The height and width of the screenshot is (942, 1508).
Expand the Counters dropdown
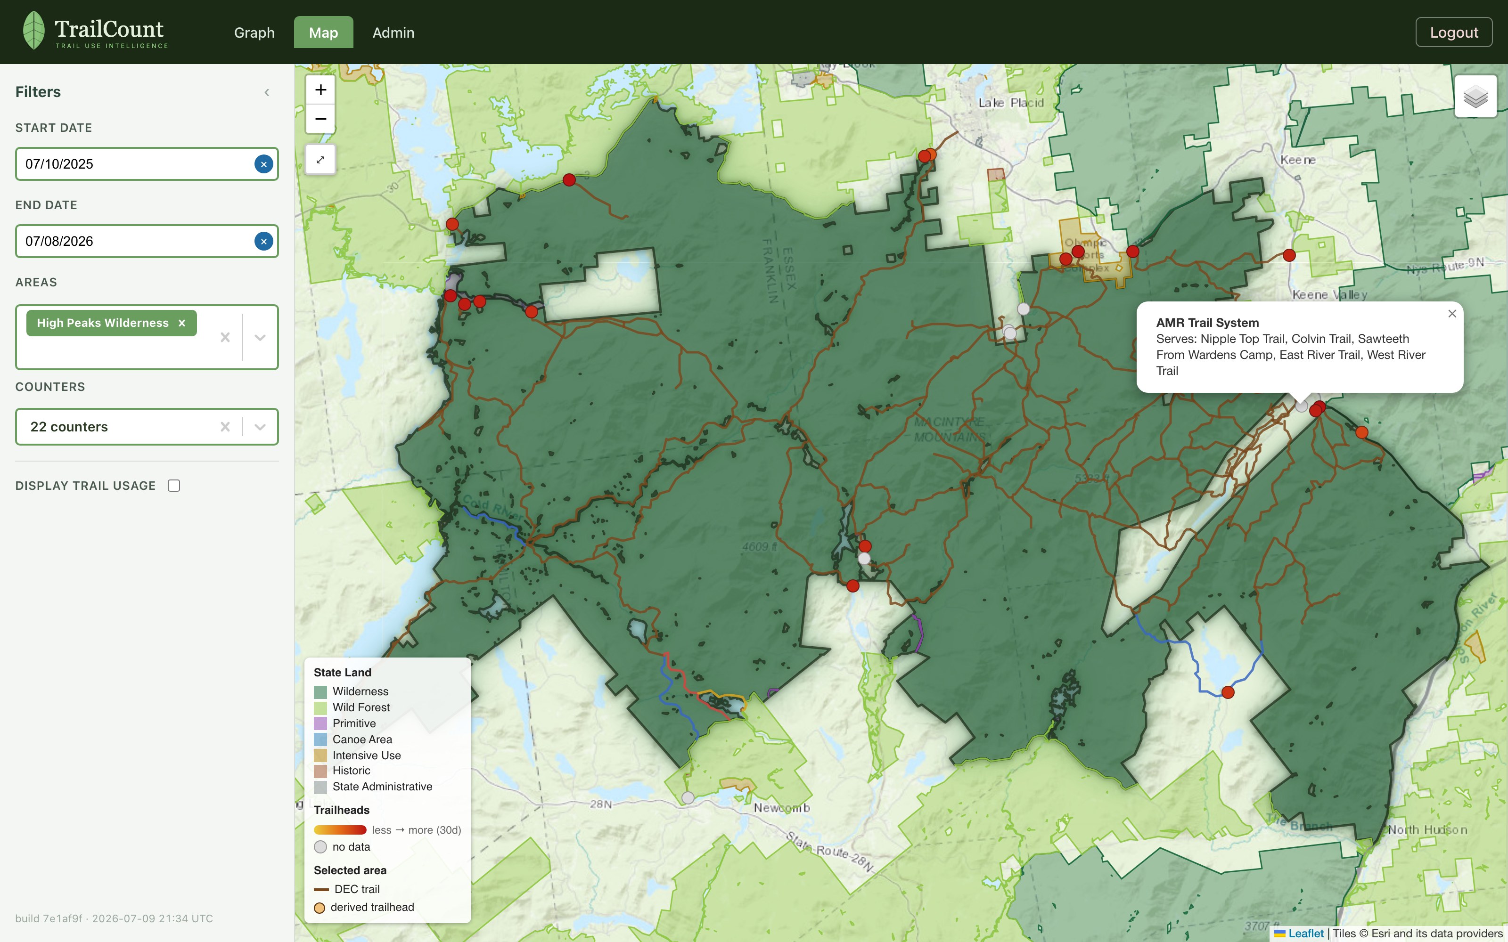[x=261, y=427]
